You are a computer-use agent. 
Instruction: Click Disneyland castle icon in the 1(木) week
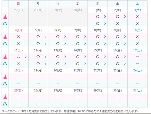[x=5, y=17]
